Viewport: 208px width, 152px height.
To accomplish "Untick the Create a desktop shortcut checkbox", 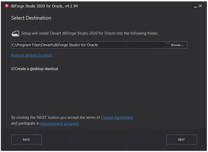I will (x=12, y=69).
